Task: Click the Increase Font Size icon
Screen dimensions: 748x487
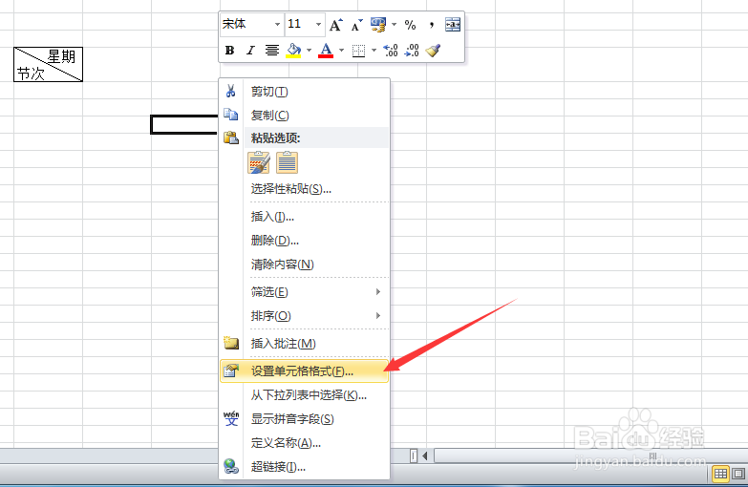Action: 336,25
